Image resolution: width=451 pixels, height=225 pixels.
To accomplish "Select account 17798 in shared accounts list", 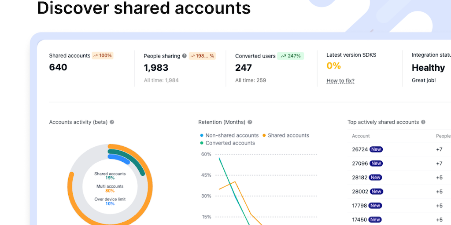I will pos(360,206).
